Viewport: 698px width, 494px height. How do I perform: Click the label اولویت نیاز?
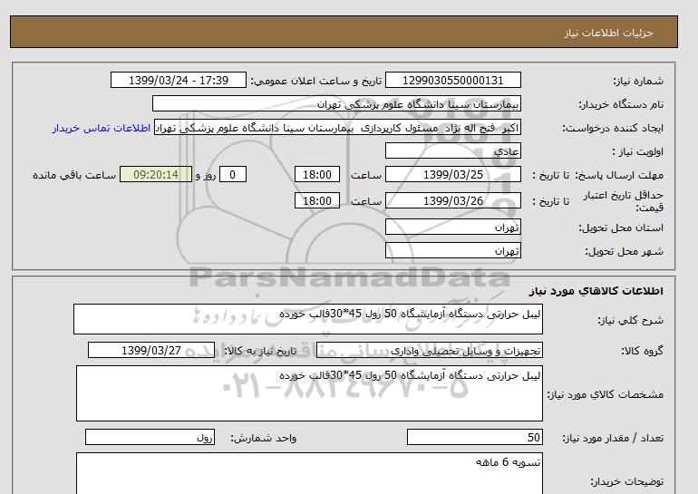tap(638, 151)
